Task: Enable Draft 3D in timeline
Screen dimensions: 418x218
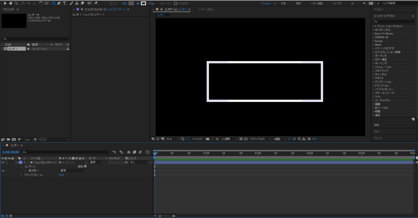Action: [x=122, y=152]
